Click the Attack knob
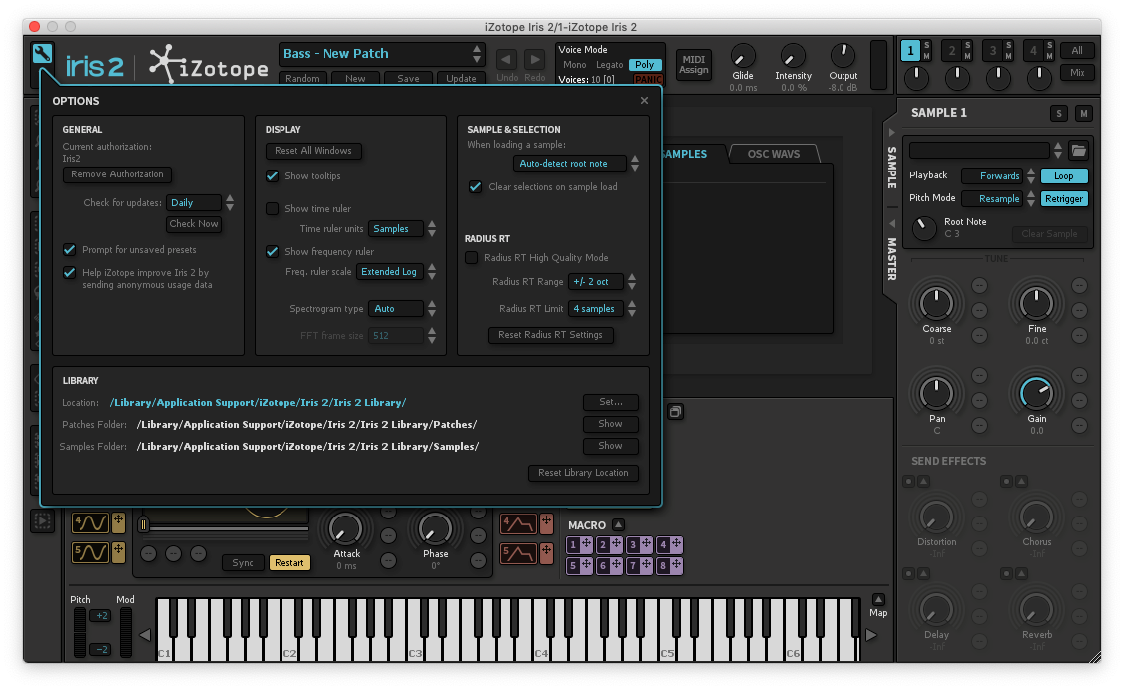The width and height of the screenshot is (1124, 690). [x=346, y=530]
